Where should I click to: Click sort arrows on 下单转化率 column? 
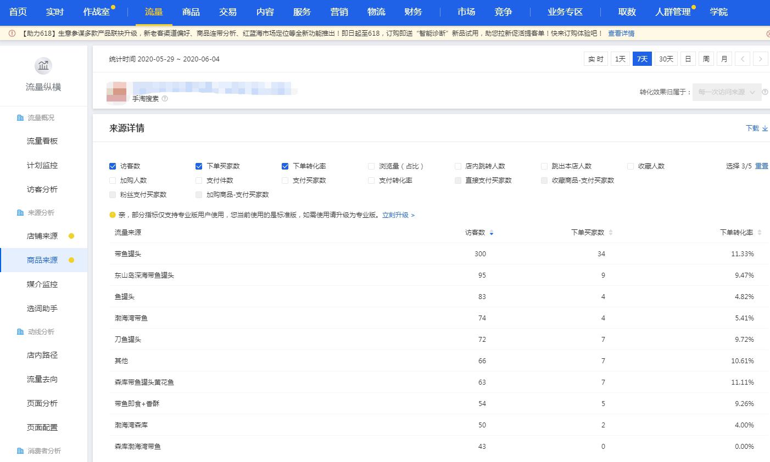point(760,233)
